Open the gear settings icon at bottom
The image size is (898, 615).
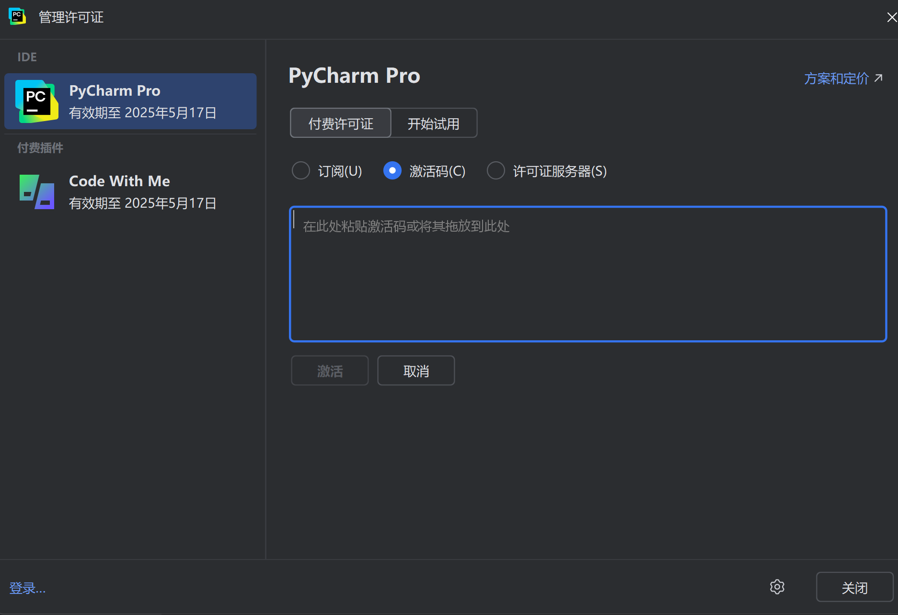click(x=777, y=587)
